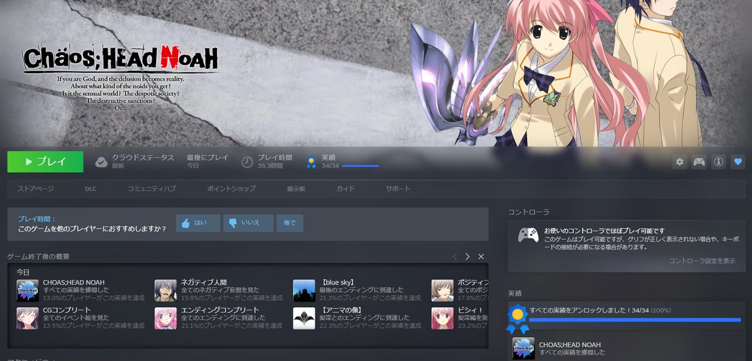
Task: Open the サポート tab
Action: click(399, 188)
